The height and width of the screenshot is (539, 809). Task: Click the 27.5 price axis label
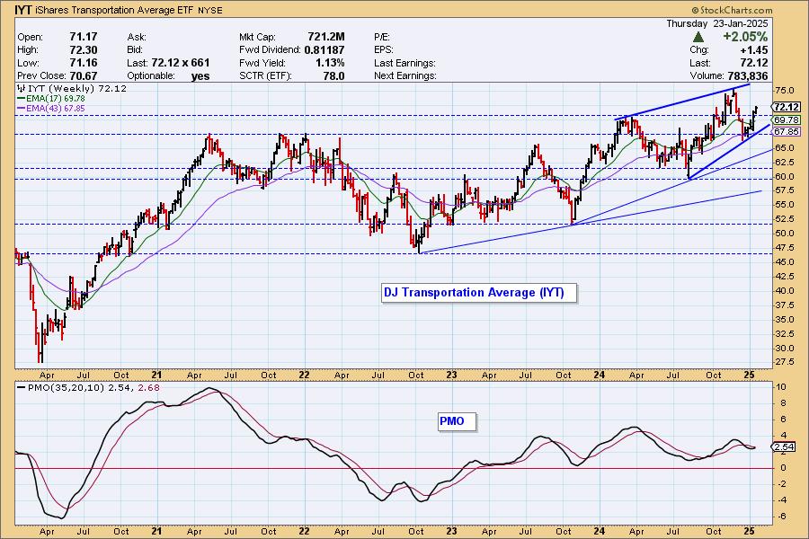pyautogui.click(x=785, y=361)
